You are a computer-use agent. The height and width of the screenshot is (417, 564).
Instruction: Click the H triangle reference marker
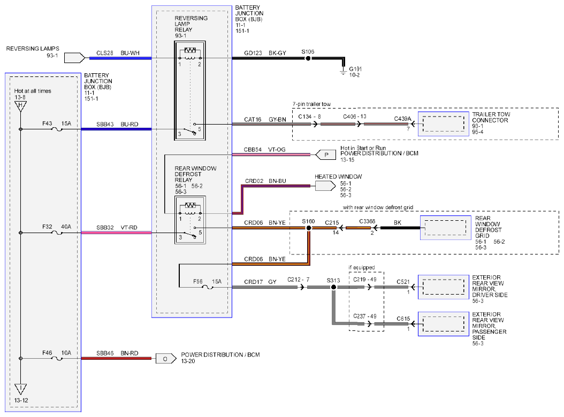[20, 106]
